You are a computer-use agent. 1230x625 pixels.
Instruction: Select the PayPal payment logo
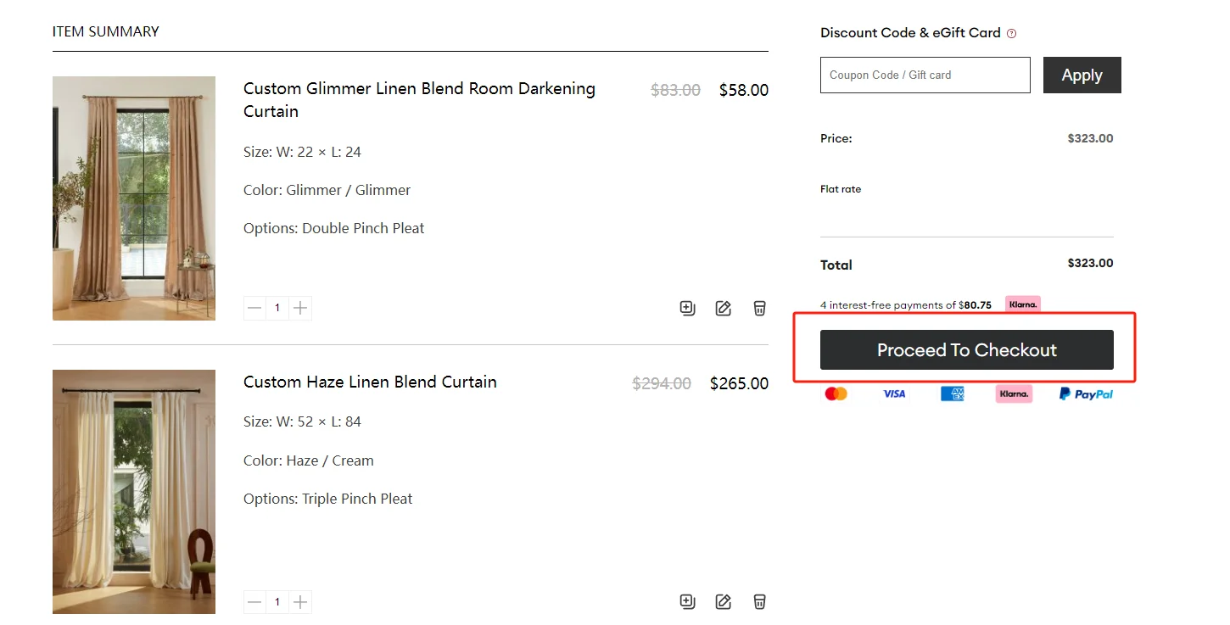1086,393
